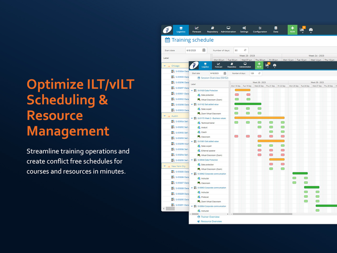Collapse the S-00962 Corporate communication session
The width and height of the screenshot is (337, 253).
coord(192,174)
